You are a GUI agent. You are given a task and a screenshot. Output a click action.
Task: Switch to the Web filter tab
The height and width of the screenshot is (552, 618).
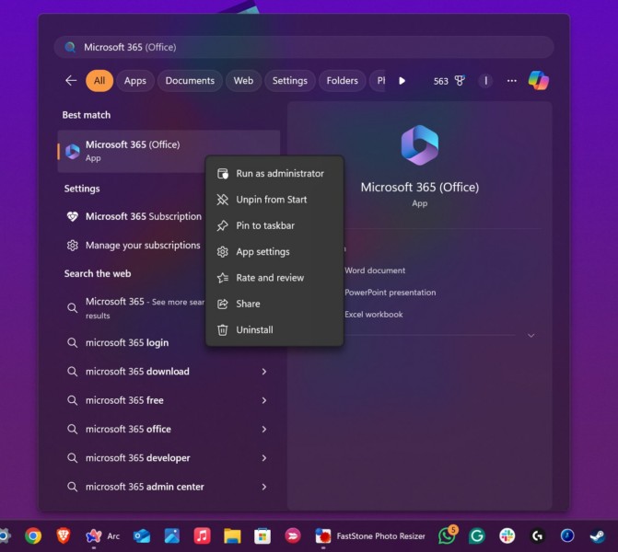[243, 81]
